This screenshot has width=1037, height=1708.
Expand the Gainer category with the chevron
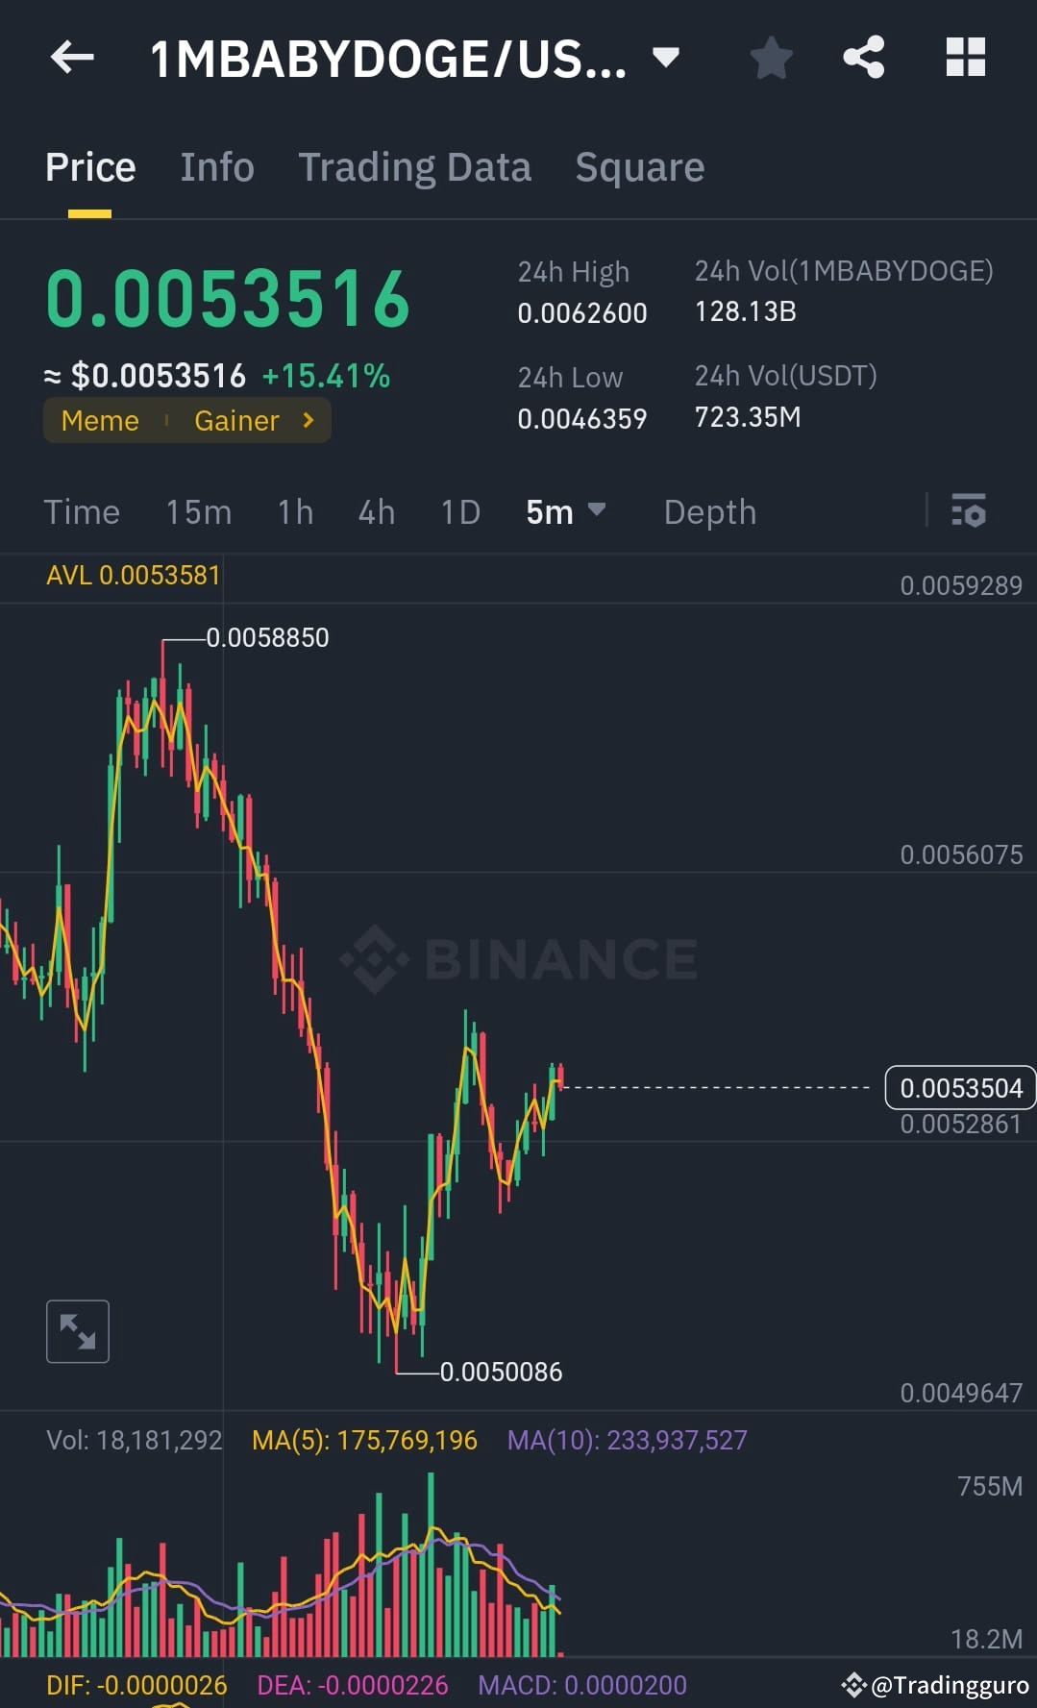[x=308, y=420]
